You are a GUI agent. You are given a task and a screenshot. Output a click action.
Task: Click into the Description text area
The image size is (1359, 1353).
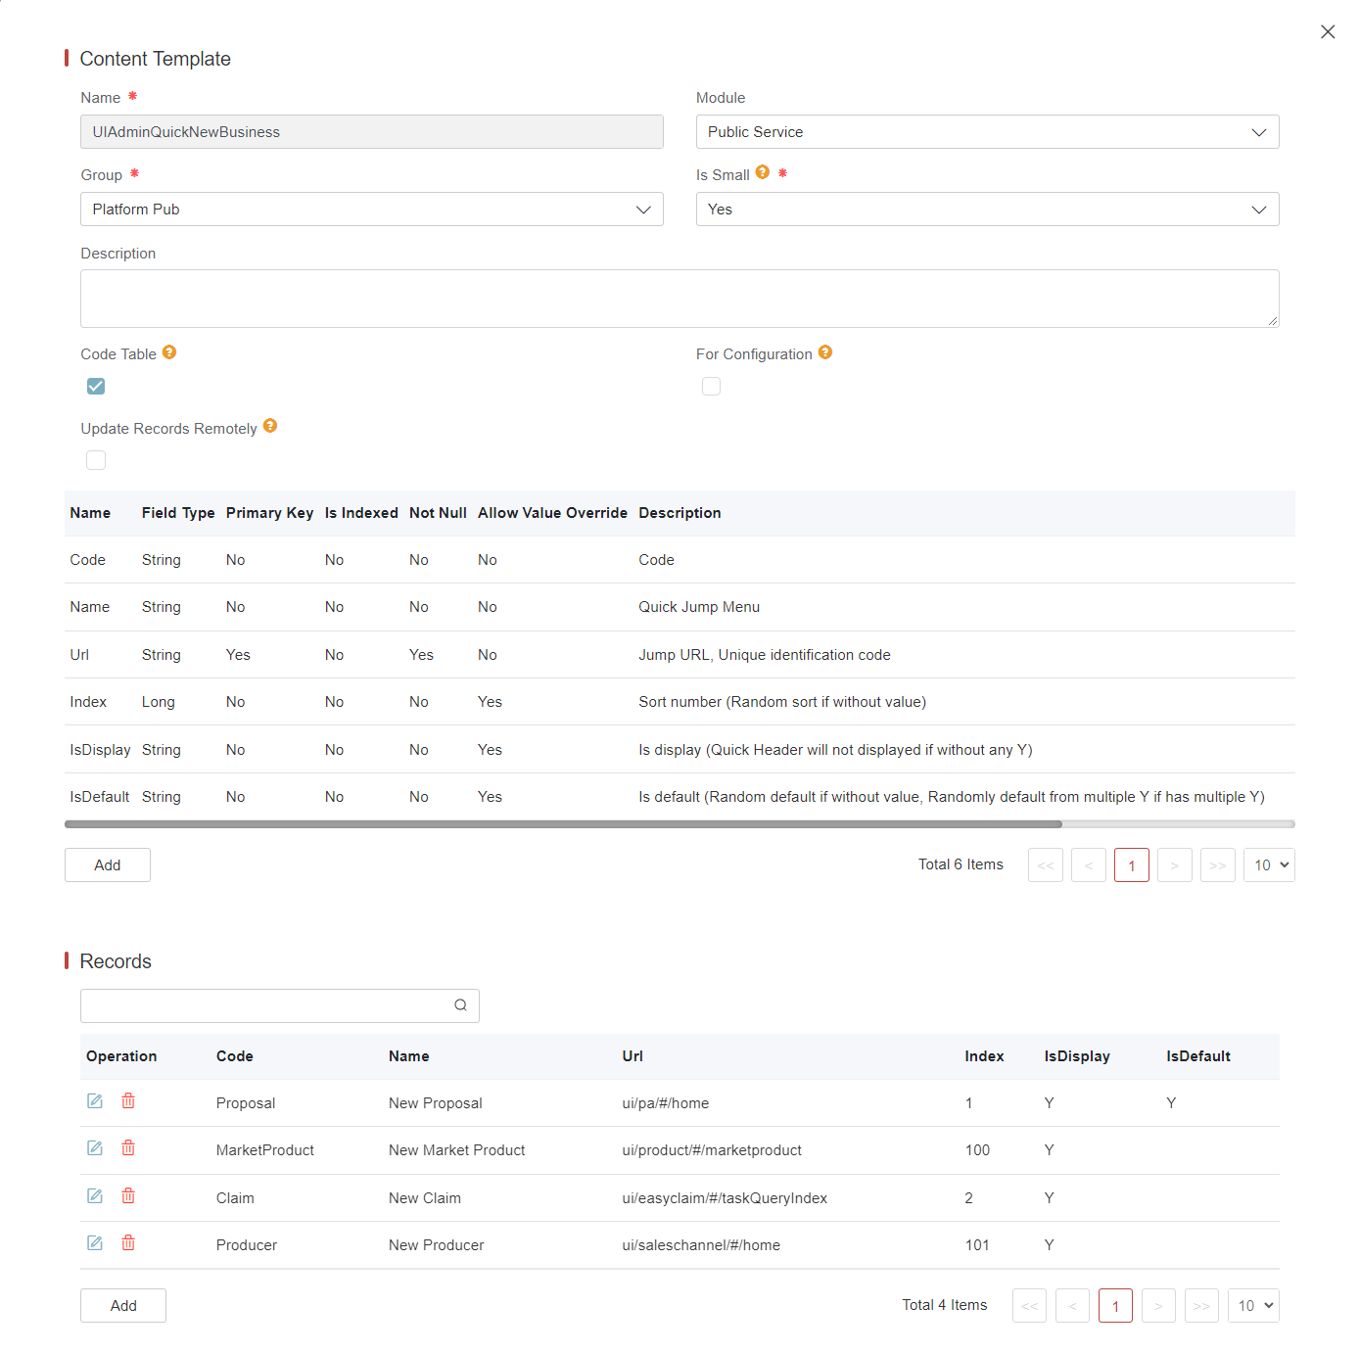coord(679,299)
